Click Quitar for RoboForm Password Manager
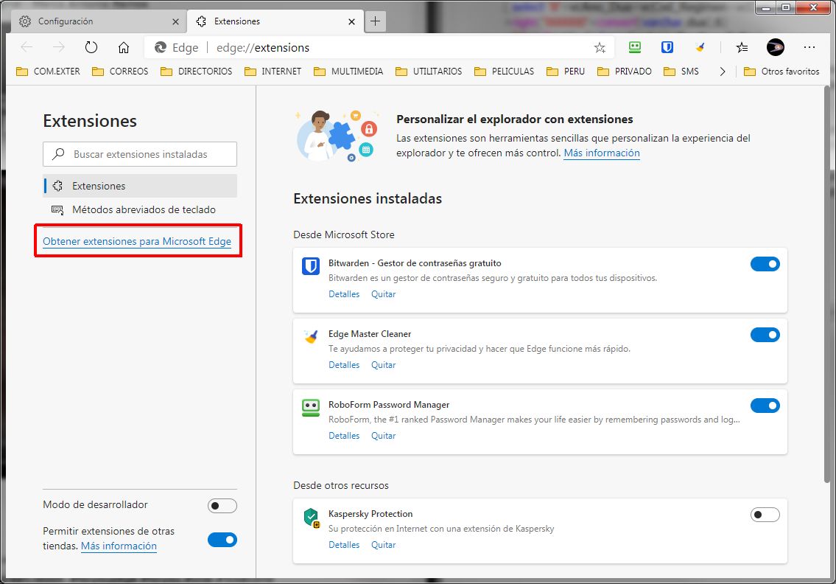This screenshot has width=836, height=584. tap(383, 436)
